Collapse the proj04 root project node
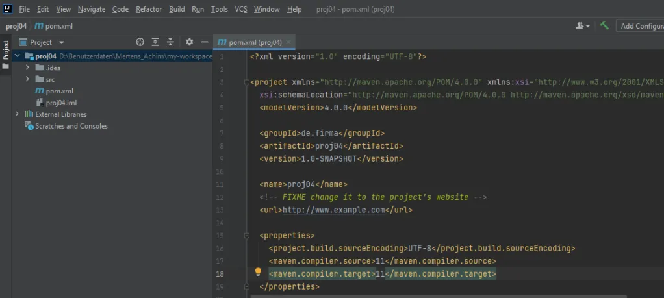 click(18, 56)
